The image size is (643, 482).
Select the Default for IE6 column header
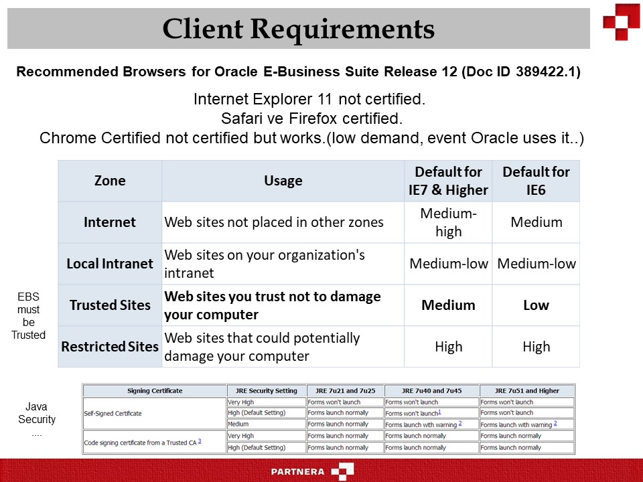[536, 181]
